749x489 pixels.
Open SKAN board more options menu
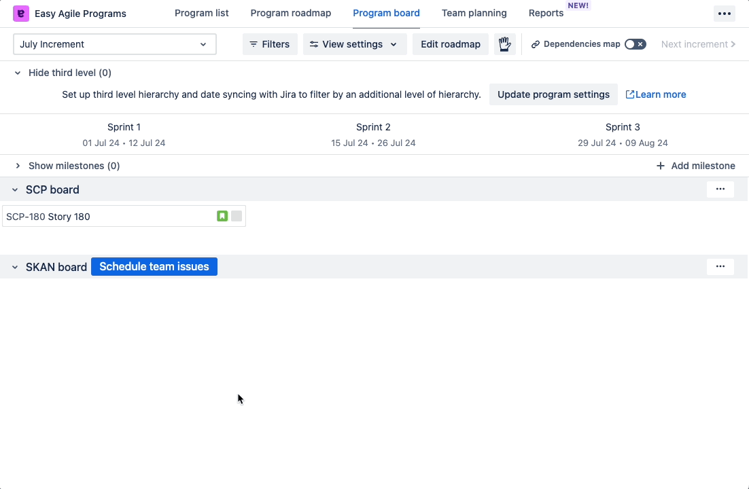point(720,267)
